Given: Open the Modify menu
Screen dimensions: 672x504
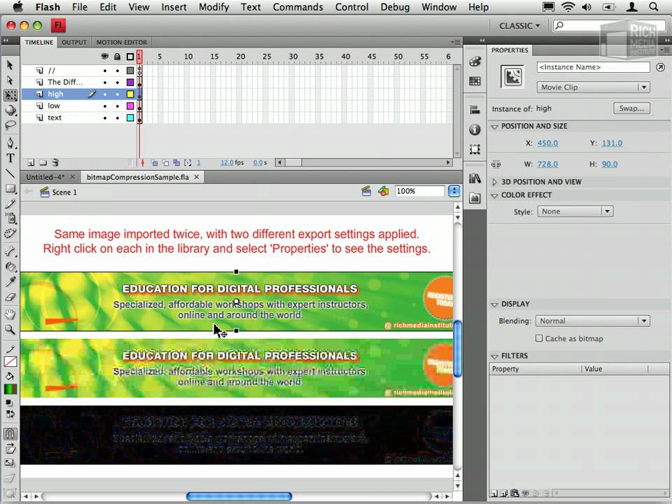Looking at the screenshot, I should (214, 7).
